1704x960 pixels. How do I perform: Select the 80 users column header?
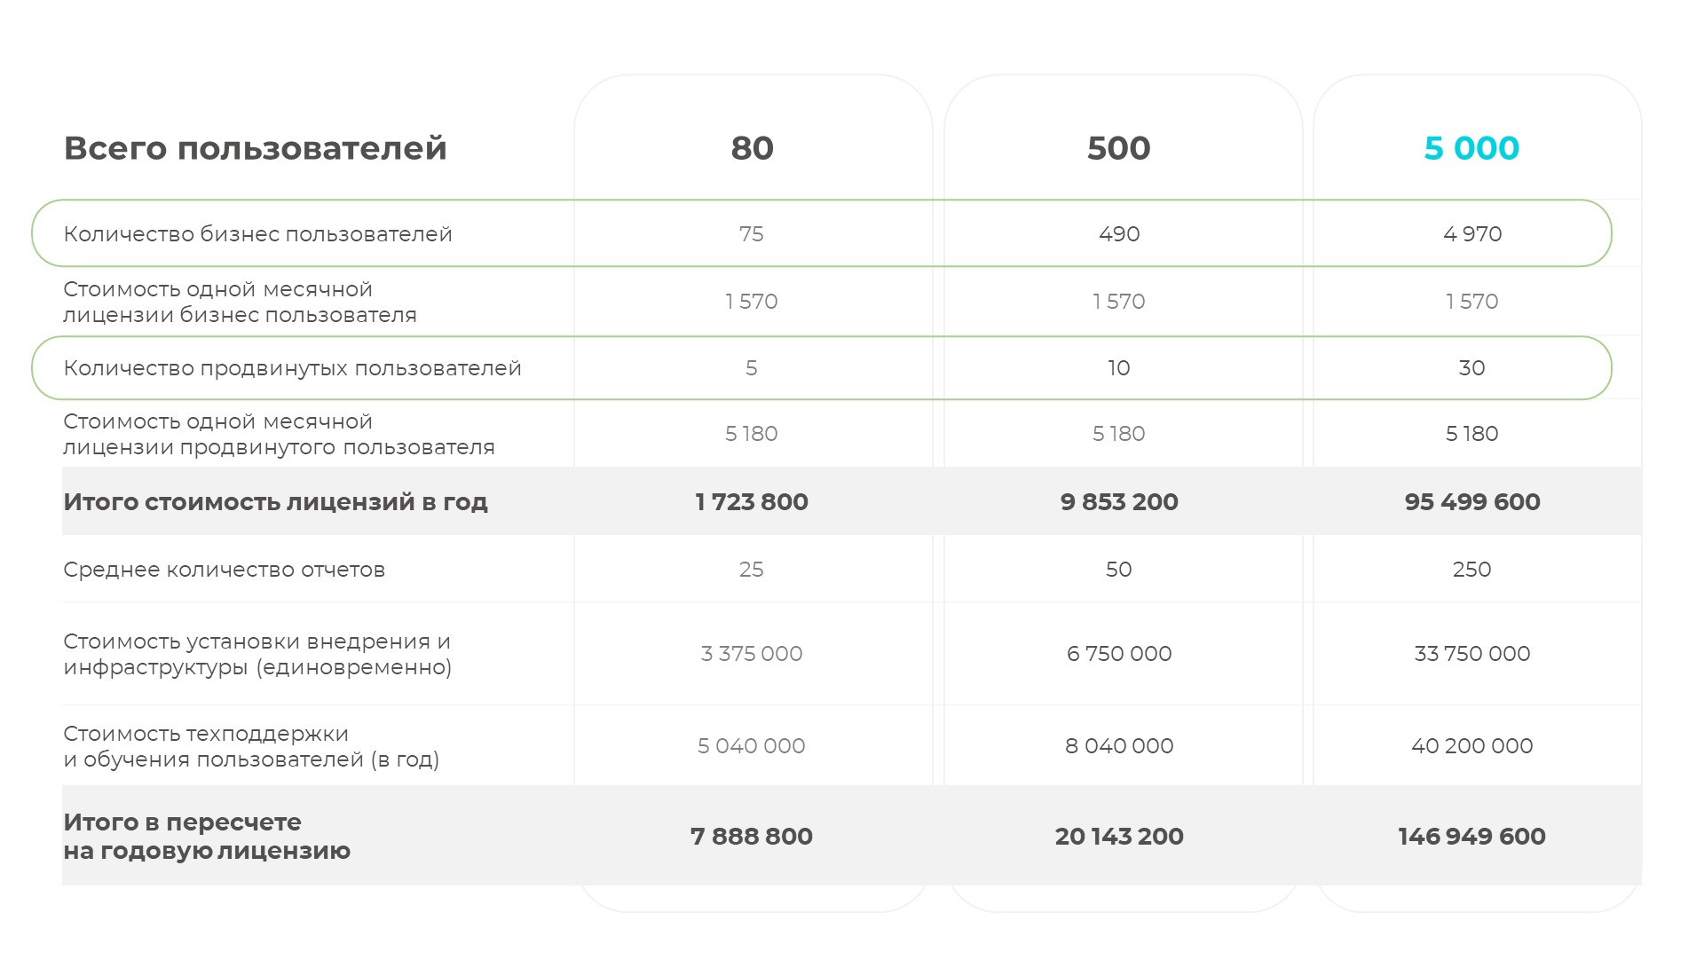pyautogui.click(x=752, y=148)
